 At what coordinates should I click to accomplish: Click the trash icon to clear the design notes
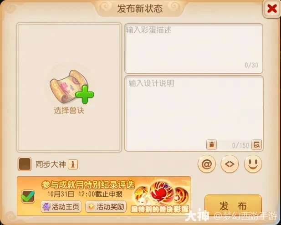click(211, 144)
